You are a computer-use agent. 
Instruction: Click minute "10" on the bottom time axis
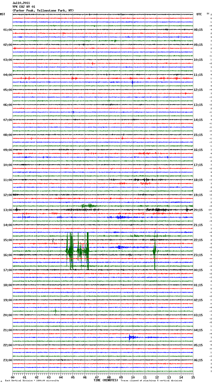tap(133, 377)
